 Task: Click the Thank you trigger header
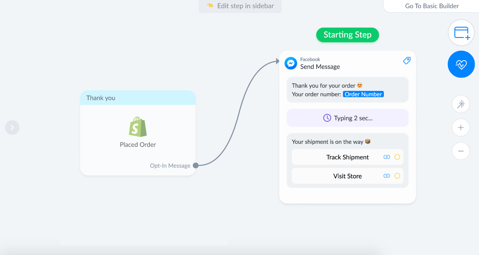pos(138,98)
